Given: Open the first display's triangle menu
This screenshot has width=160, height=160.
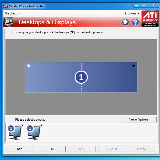Looking at the screenshot, I should [23, 125].
